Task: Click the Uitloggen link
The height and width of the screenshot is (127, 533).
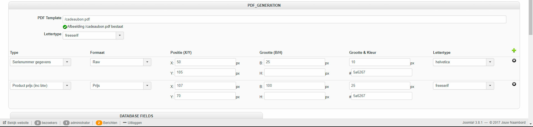Action: click(x=135, y=123)
